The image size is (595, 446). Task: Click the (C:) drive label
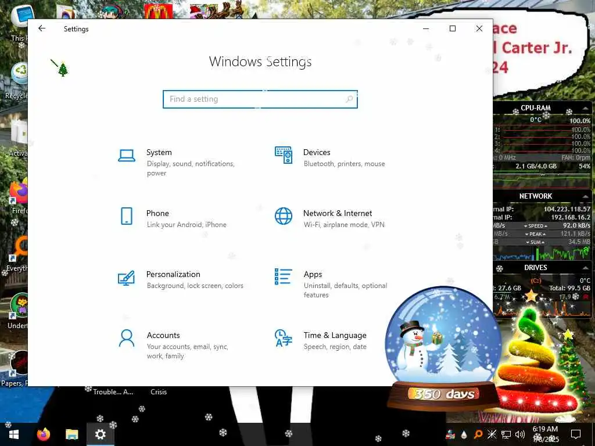[536, 280]
